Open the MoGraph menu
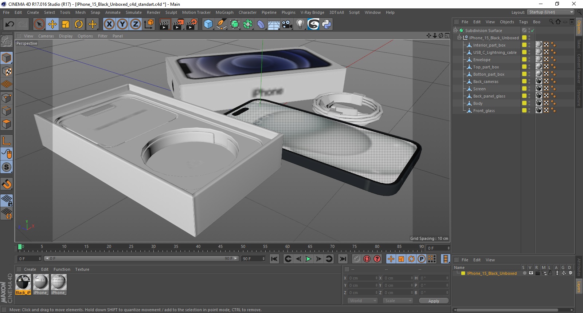The width and height of the screenshot is (583, 313). tap(224, 12)
